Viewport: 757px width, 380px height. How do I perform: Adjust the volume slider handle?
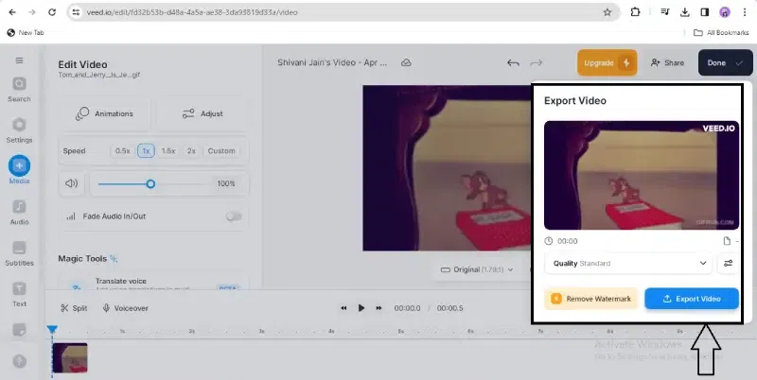coord(150,183)
